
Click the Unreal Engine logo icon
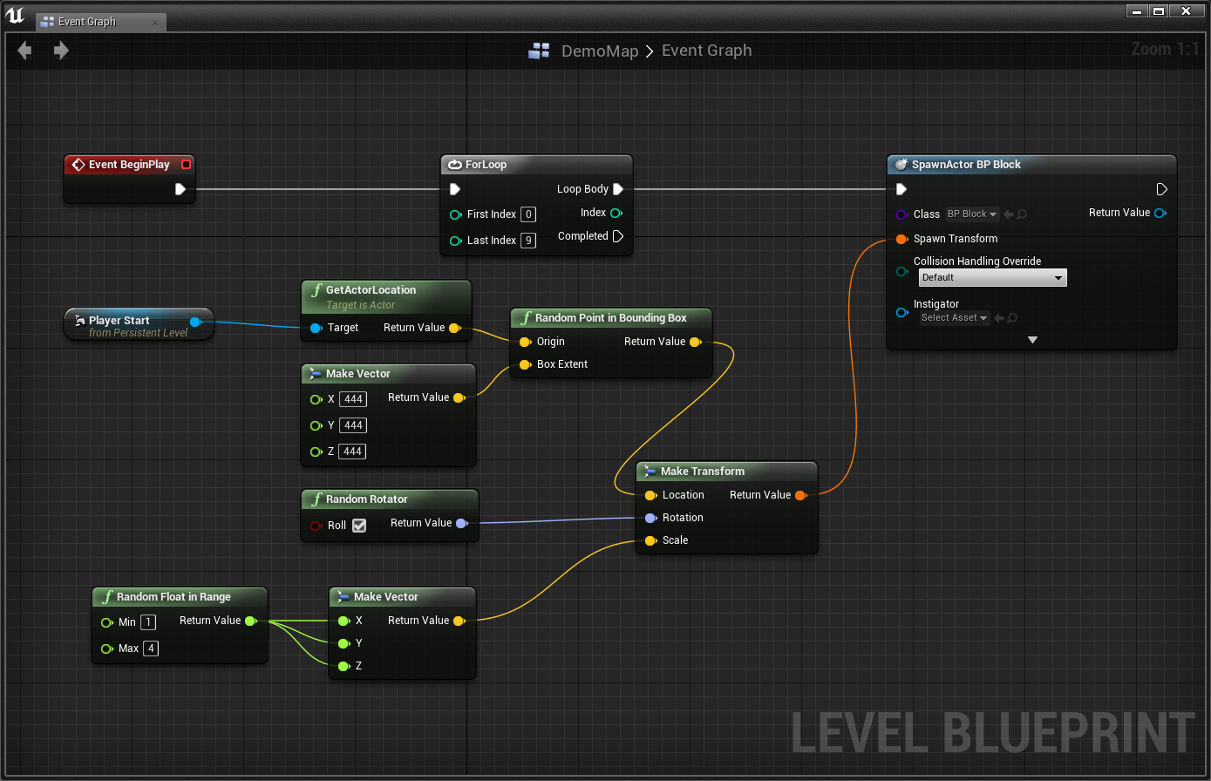click(15, 15)
